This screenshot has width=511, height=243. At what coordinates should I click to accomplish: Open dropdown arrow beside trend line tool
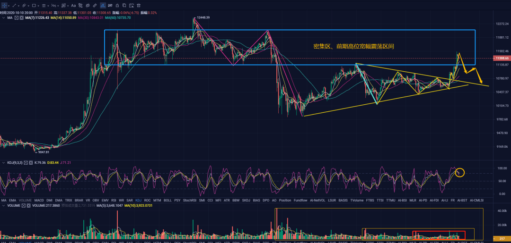pos(18,6)
